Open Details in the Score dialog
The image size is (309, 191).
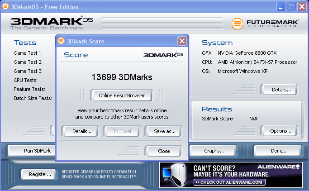click(x=82, y=131)
